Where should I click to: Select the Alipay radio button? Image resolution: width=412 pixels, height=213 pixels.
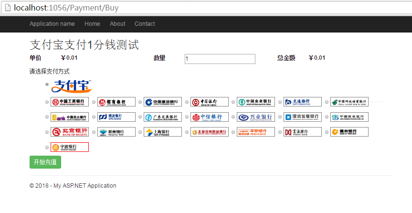pos(47,85)
